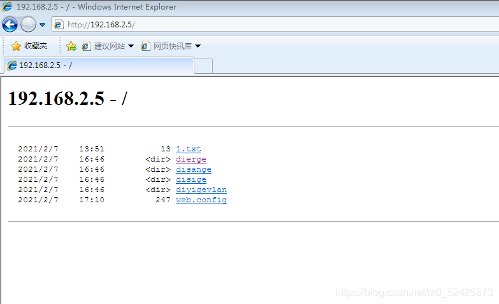Viewport: 499px width, 304px height.
Task: Click the file size 13 text
Action: (x=166, y=149)
